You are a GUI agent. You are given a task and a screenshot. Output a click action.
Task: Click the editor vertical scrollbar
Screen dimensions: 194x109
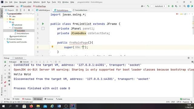pos(193,25)
